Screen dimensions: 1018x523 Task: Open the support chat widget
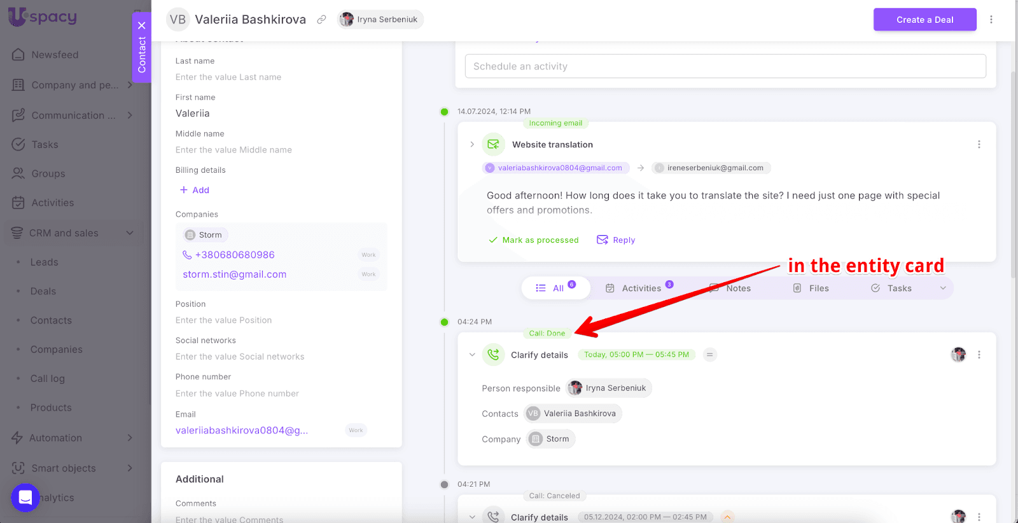[25, 498]
